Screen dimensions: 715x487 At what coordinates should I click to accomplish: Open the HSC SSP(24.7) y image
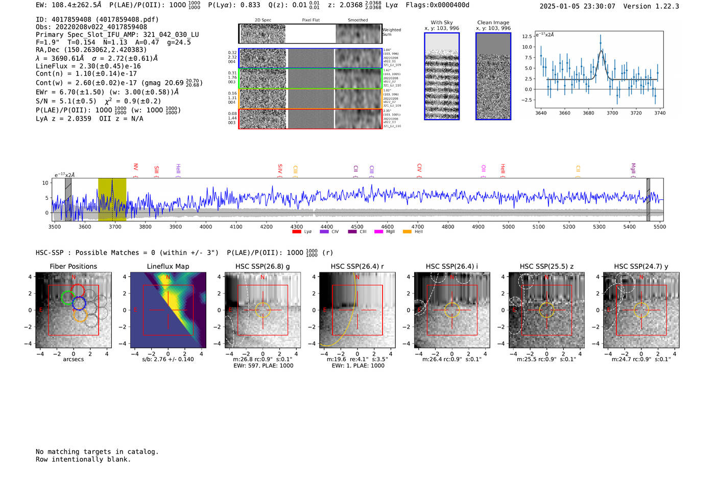[x=641, y=310]
